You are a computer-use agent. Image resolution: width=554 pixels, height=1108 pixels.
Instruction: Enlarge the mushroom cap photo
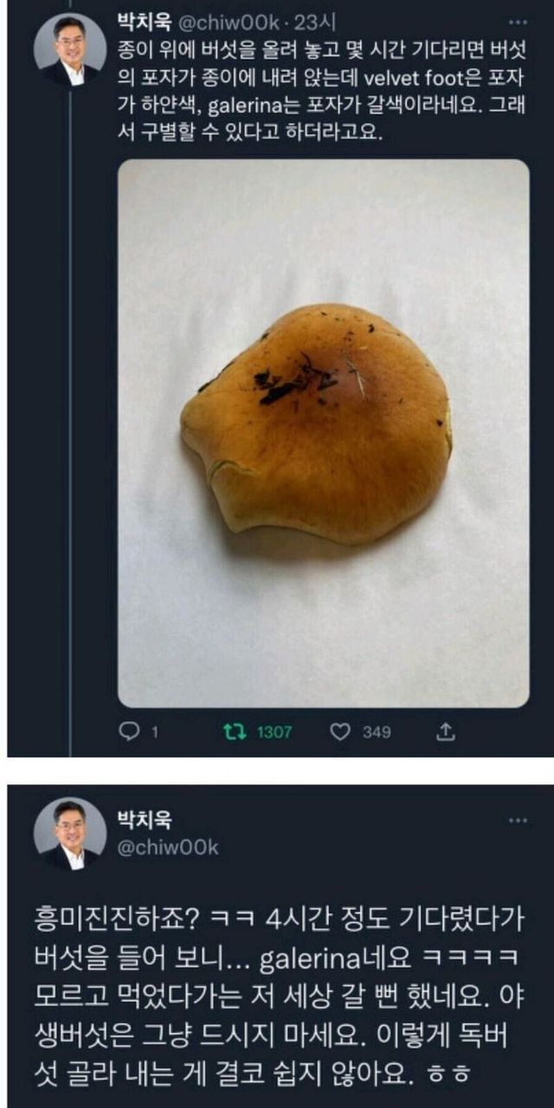(x=323, y=433)
